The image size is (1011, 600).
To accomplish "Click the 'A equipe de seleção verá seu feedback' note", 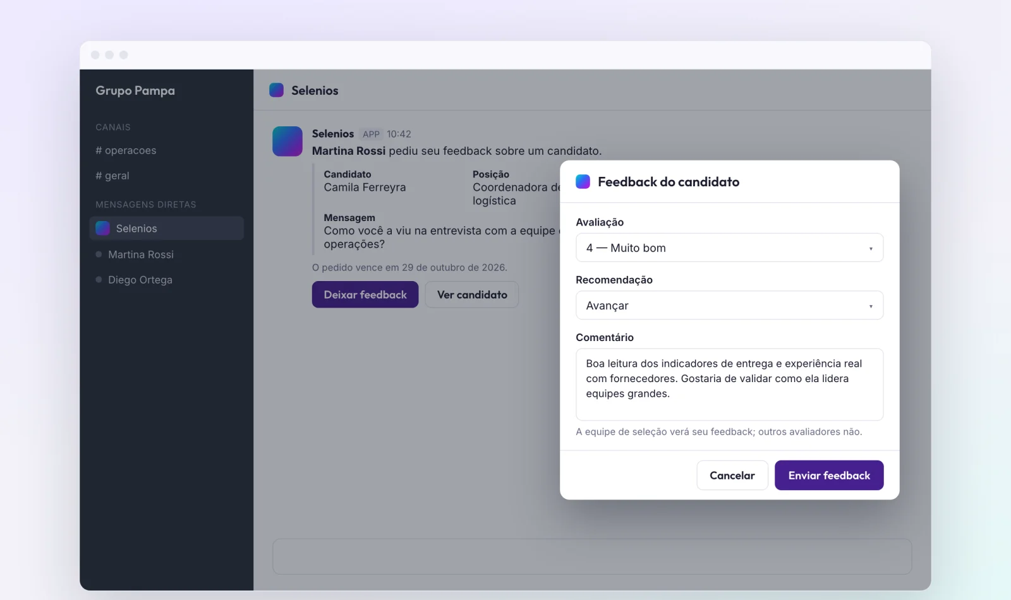I will pos(719,432).
